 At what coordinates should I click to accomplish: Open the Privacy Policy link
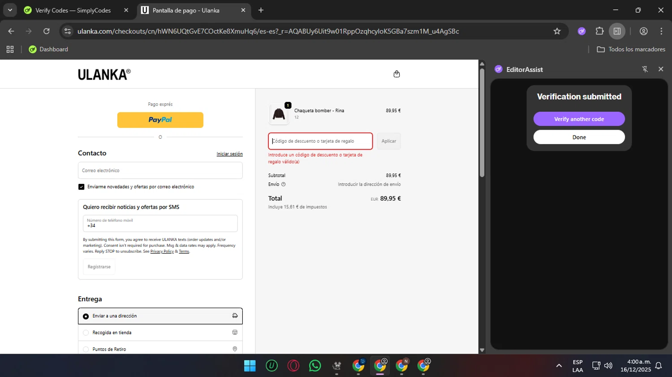coord(162,251)
